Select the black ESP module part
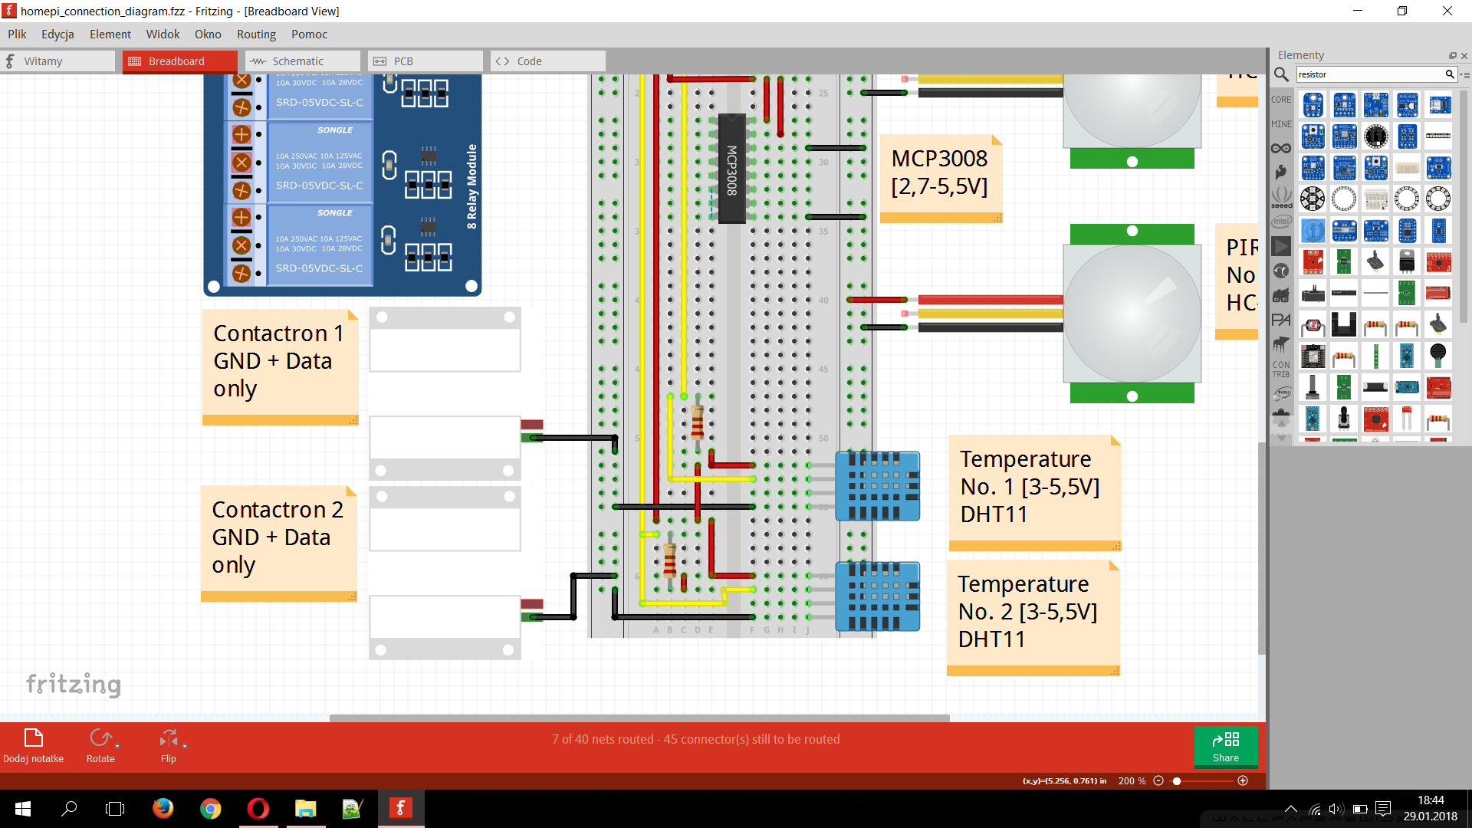 coord(1313,356)
